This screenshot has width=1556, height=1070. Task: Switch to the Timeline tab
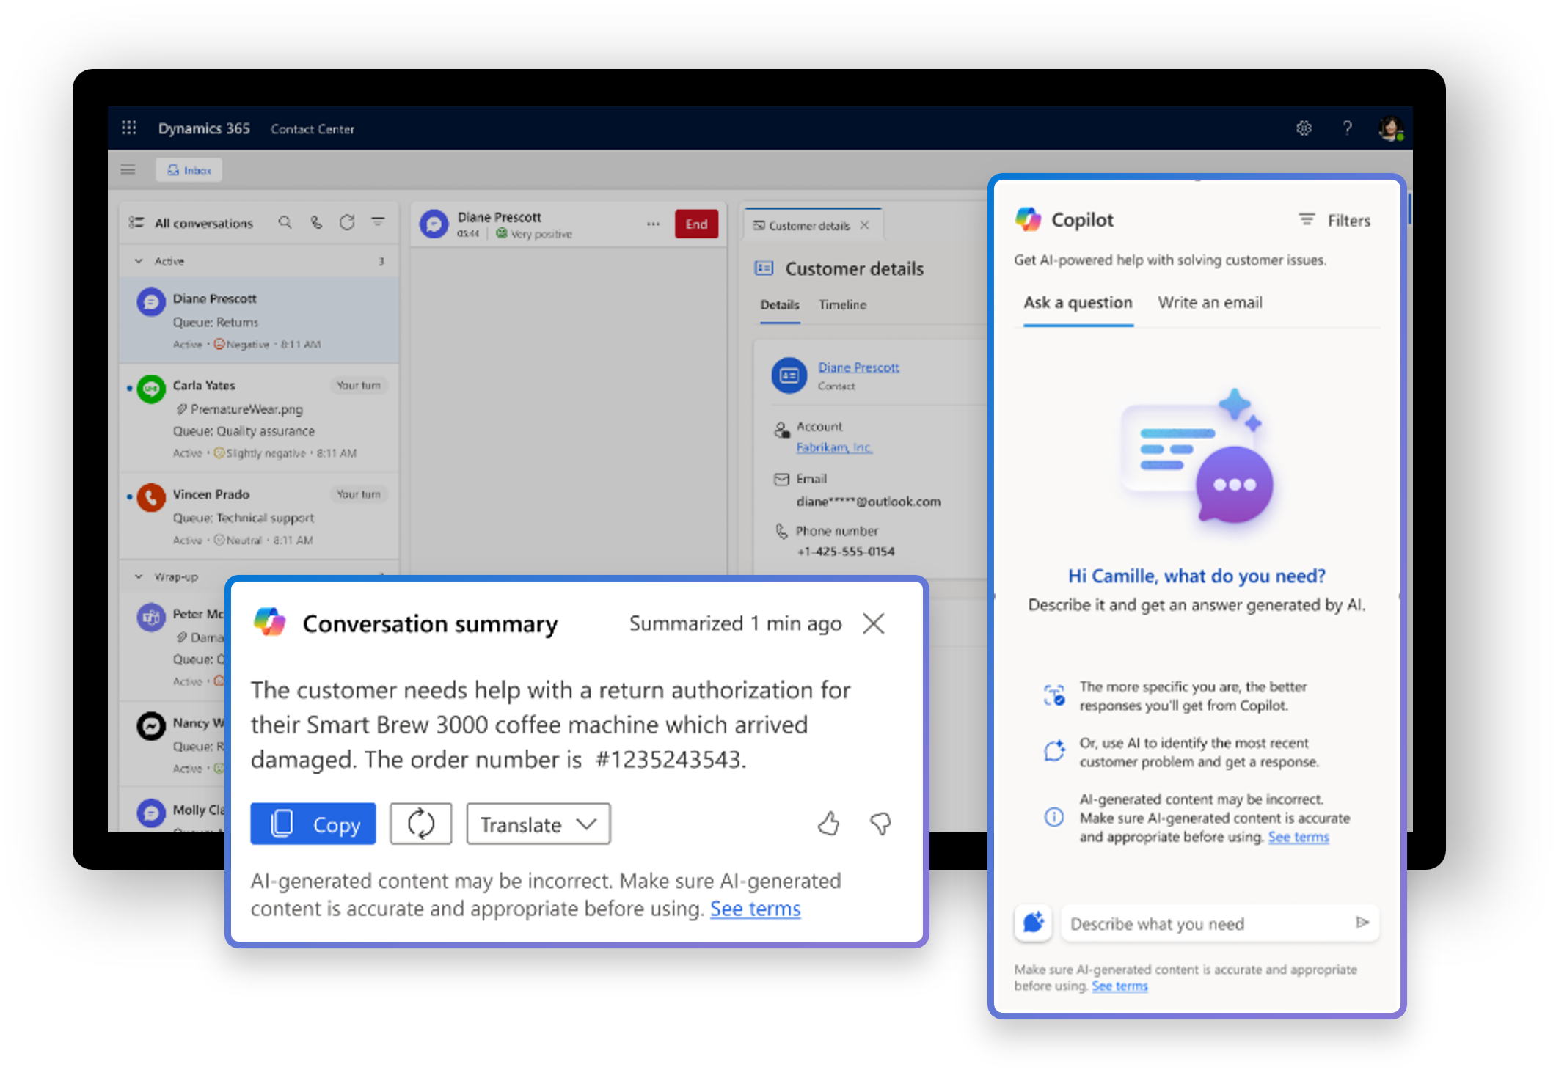point(842,305)
